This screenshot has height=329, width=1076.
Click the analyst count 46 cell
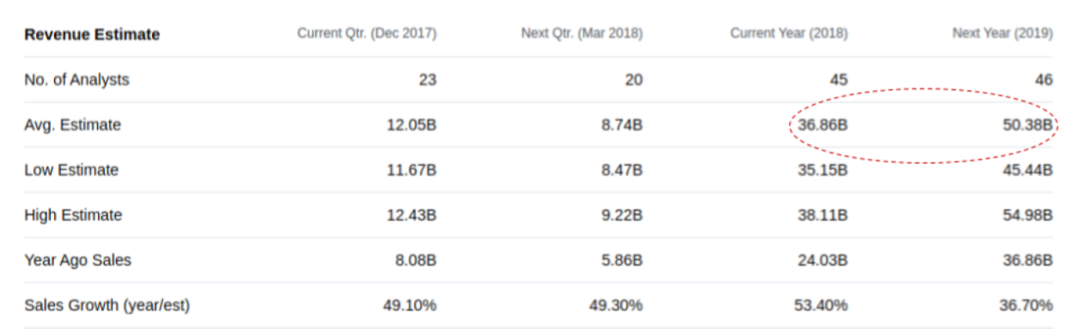tap(1043, 80)
